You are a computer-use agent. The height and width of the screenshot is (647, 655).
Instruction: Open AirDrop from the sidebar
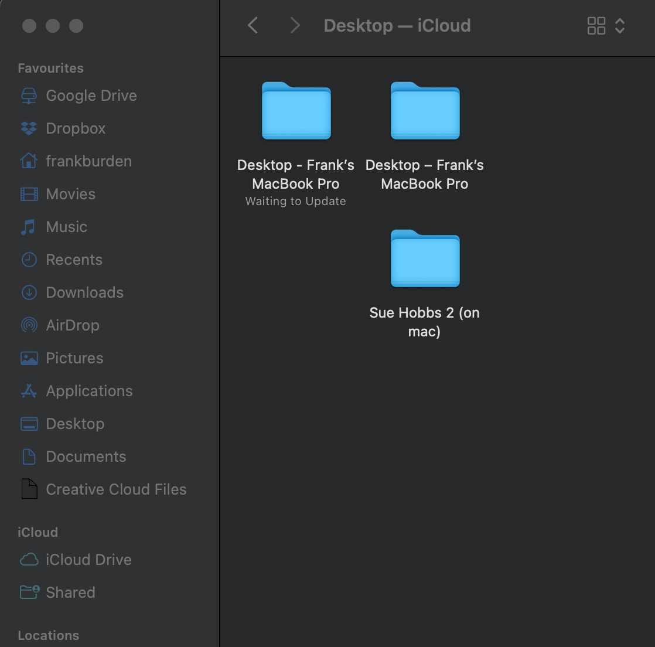point(72,325)
